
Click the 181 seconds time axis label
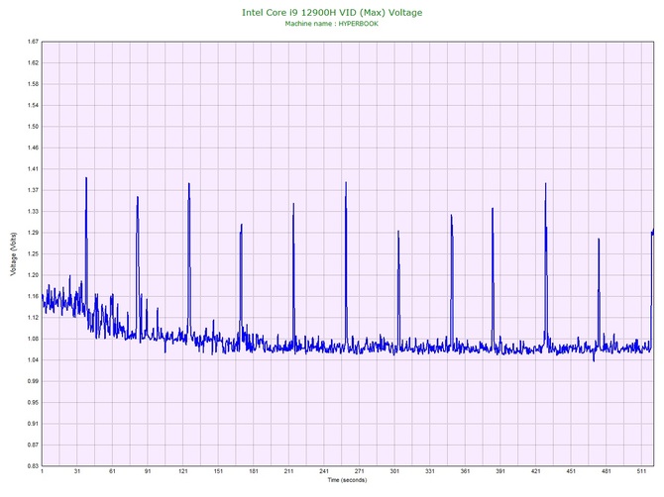(254, 471)
